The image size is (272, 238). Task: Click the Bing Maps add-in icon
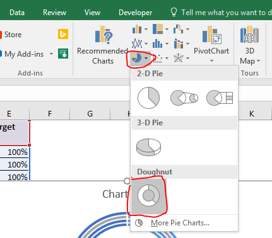pos(63,34)
